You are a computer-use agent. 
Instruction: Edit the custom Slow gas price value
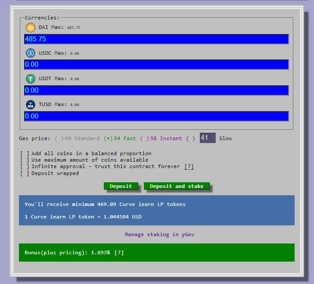click(207, 138)
